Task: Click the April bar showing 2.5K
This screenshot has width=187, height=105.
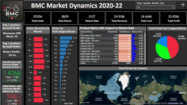Action: pos(39,56)
